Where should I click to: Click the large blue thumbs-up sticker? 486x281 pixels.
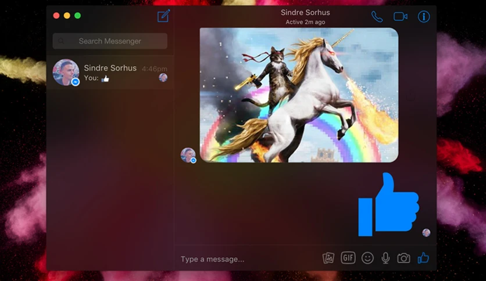click(x=388, y=204)
